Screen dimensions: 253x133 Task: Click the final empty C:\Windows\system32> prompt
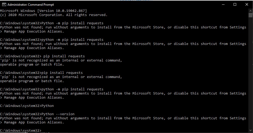tap(21, 131)
